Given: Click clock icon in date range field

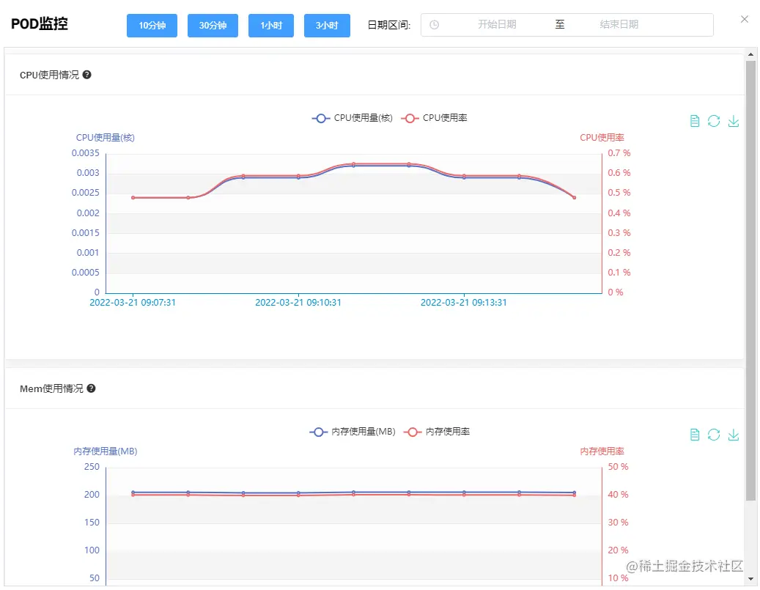Looking at the screenshot, I should coord(435,25).
